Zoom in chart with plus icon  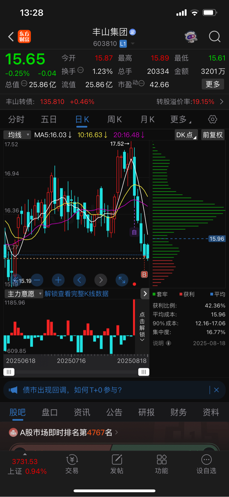coord(58,280)
